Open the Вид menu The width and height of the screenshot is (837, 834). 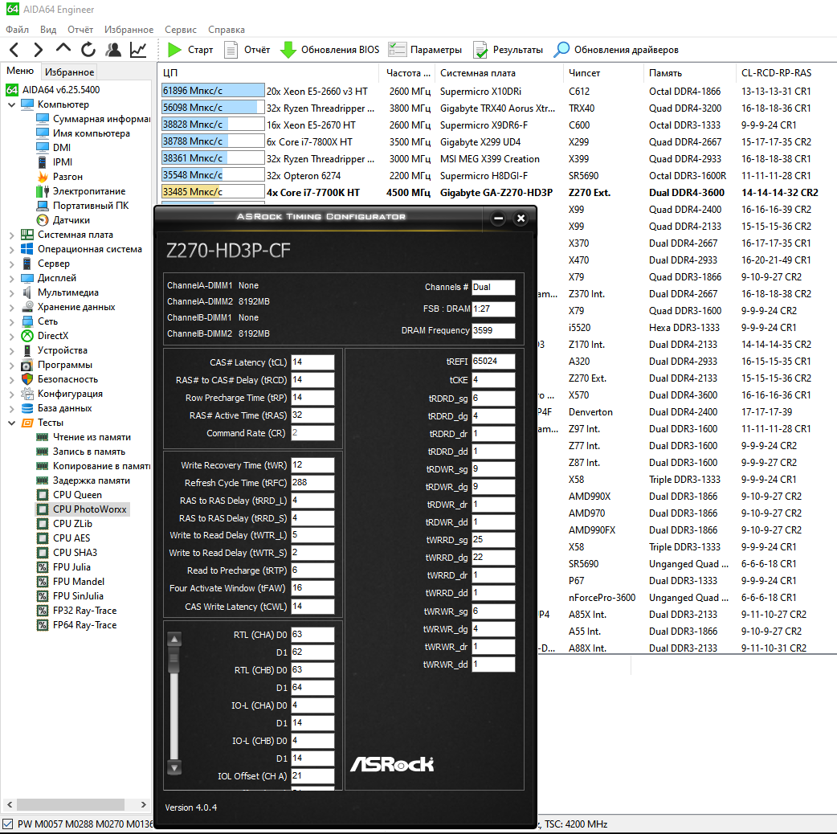(48, 30)
